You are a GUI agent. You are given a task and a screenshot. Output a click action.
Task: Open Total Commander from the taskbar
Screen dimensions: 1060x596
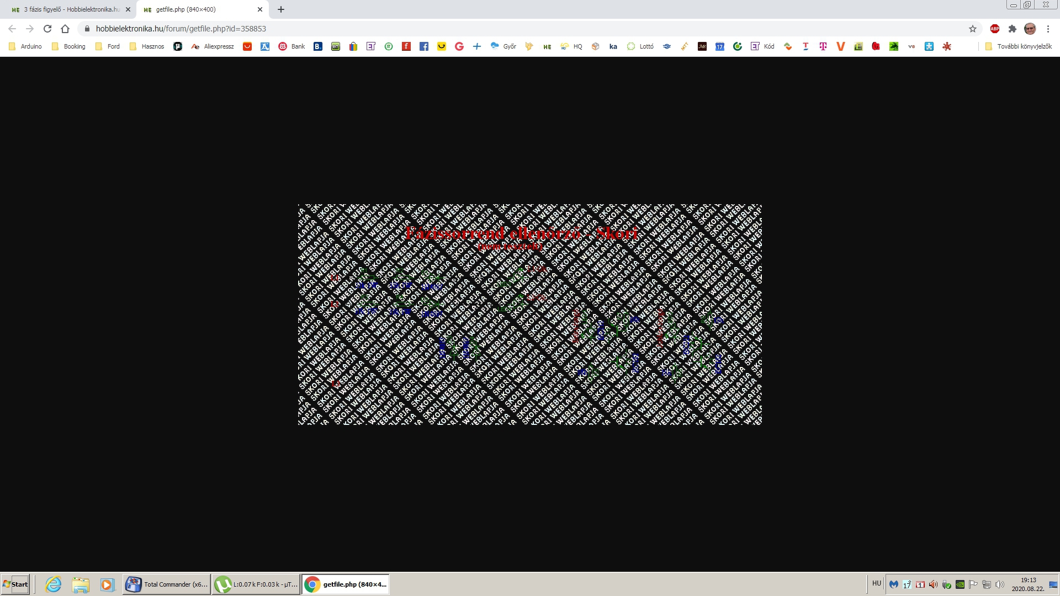coord(167,584)
